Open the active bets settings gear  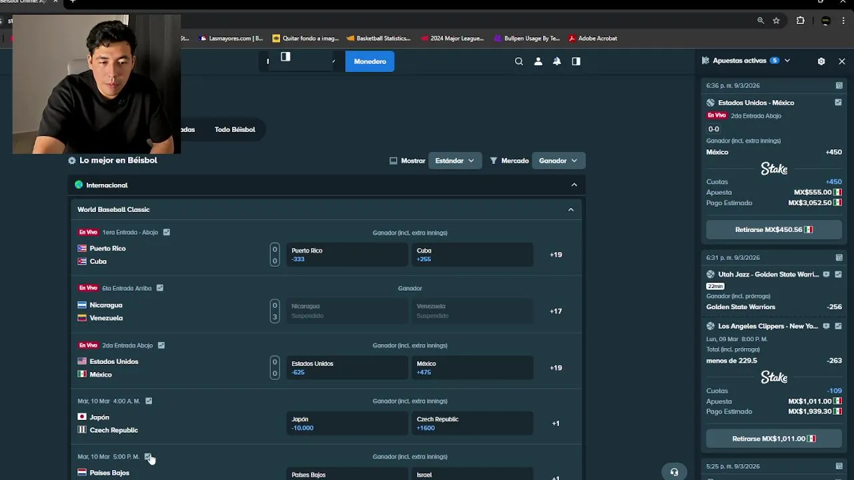pos(821,61)
